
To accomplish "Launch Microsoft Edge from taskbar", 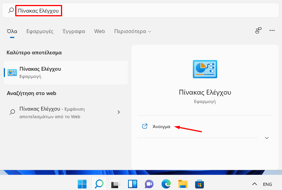I will pos(166,184).
